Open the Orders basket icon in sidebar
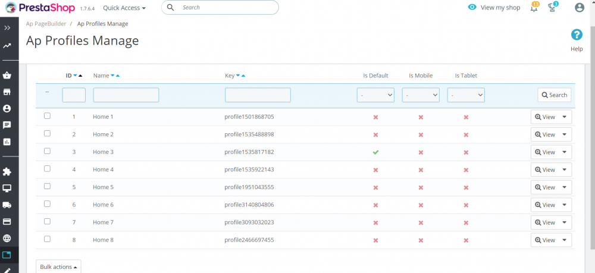Image resolution: width=595 pixels, height=273 pixels. [x=7, y=76]
